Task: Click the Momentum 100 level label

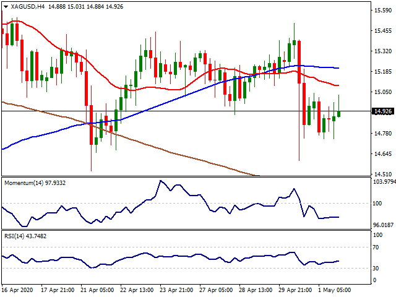Action: (377, 204)
